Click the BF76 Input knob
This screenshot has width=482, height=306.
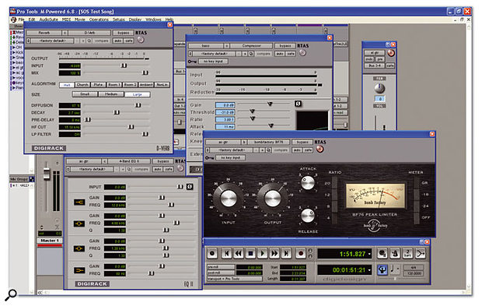click(229, 198)
